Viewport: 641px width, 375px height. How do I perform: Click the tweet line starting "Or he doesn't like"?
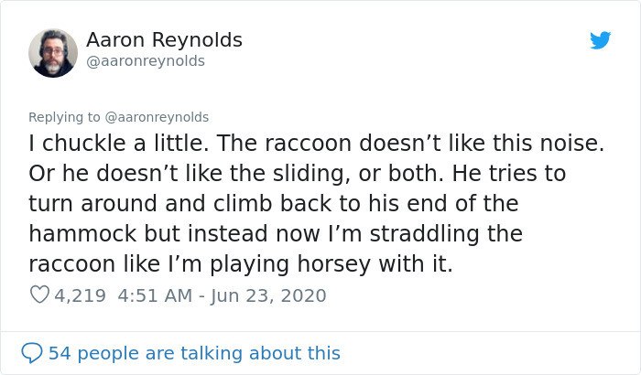click(297, 173)
